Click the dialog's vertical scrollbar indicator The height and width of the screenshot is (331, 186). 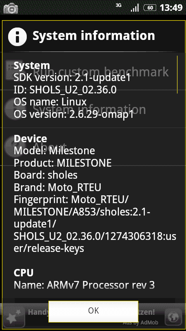pyautogui.click(x=177, y=74)
